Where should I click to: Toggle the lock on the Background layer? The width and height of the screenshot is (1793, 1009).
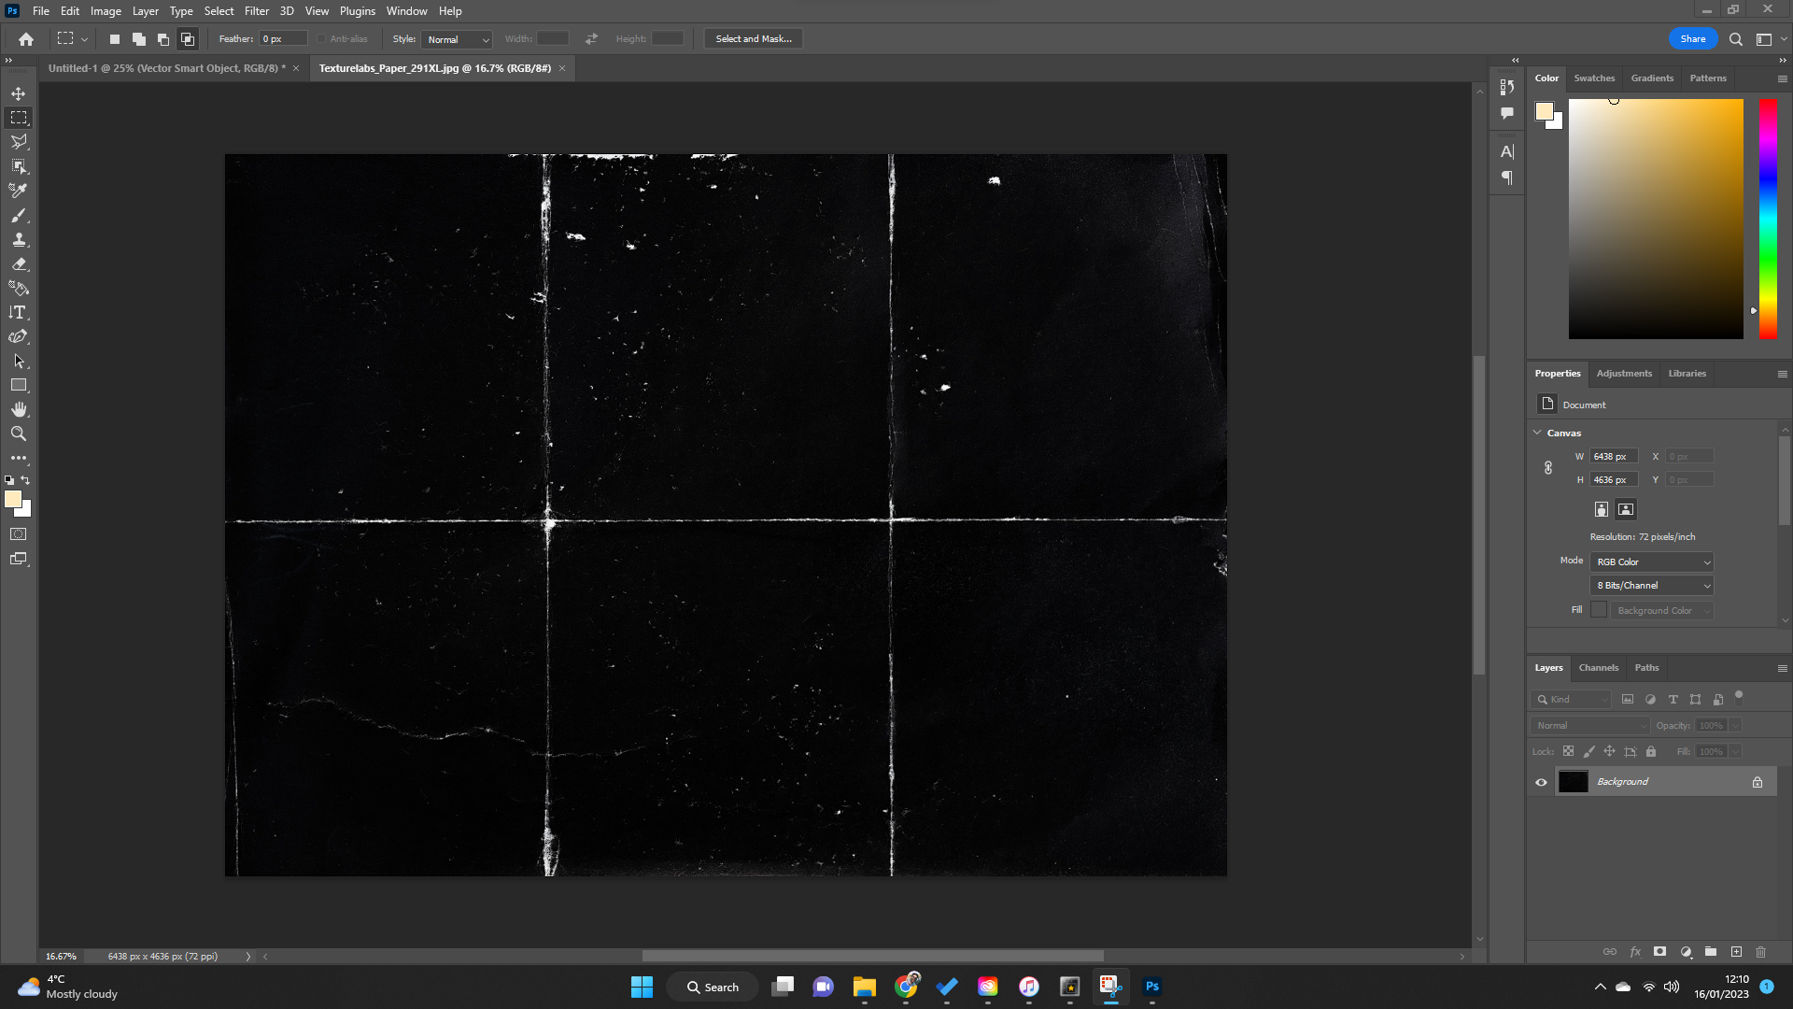[x=1758, y=781]
